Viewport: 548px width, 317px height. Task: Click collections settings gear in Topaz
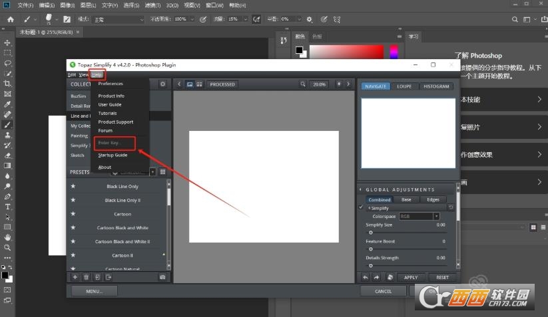pos(163,84)
